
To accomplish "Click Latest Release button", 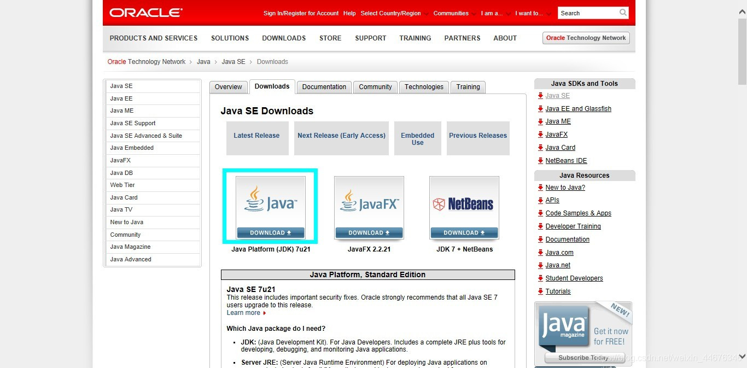I will 257,138.
